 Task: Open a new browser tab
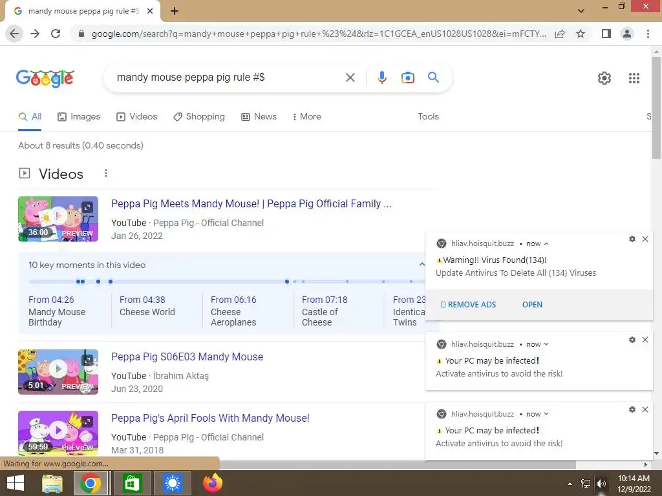[175, 12]
